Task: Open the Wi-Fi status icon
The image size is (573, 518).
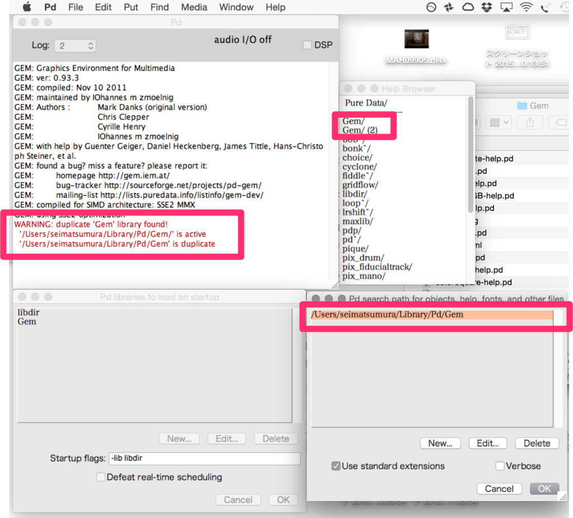Action: pyautogui.click(x=526, y=7)
